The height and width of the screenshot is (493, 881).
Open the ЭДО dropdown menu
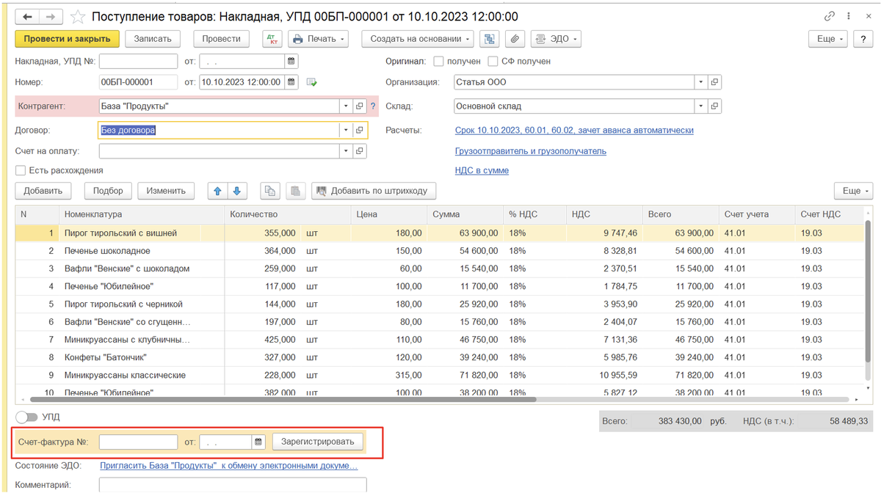pos(556,39)
